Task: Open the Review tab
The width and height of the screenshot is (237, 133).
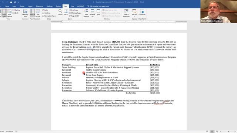Action: click(x=58, y=6)
